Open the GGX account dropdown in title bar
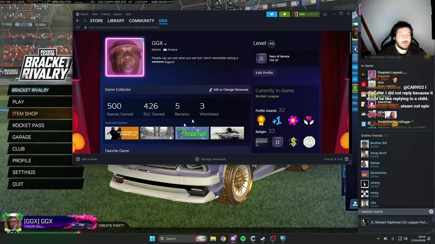 pos(305,14)
